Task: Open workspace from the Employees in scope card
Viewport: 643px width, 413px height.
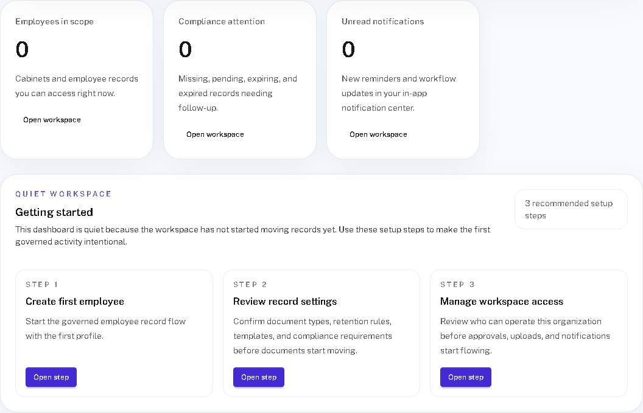Action: [x=52, y=120]
